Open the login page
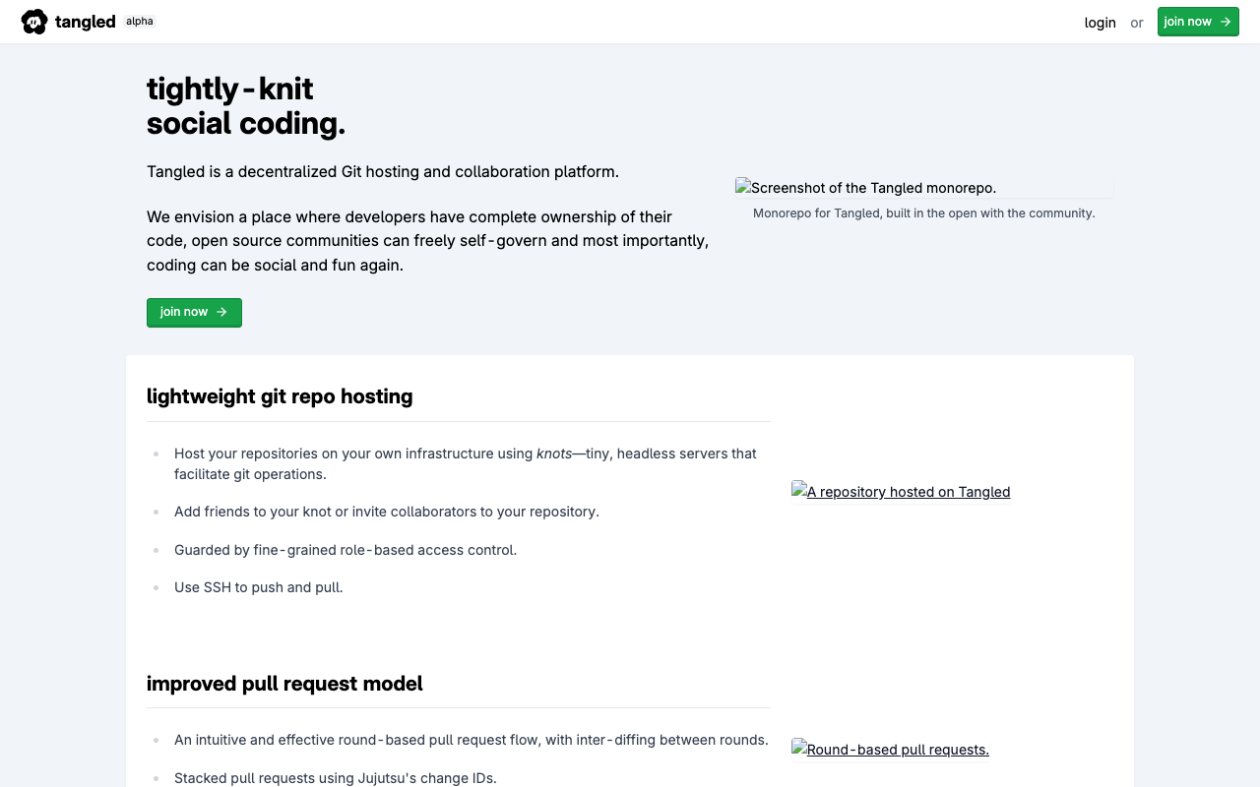This screenshot has height=787, width=1260. (x=1100, y=22)
